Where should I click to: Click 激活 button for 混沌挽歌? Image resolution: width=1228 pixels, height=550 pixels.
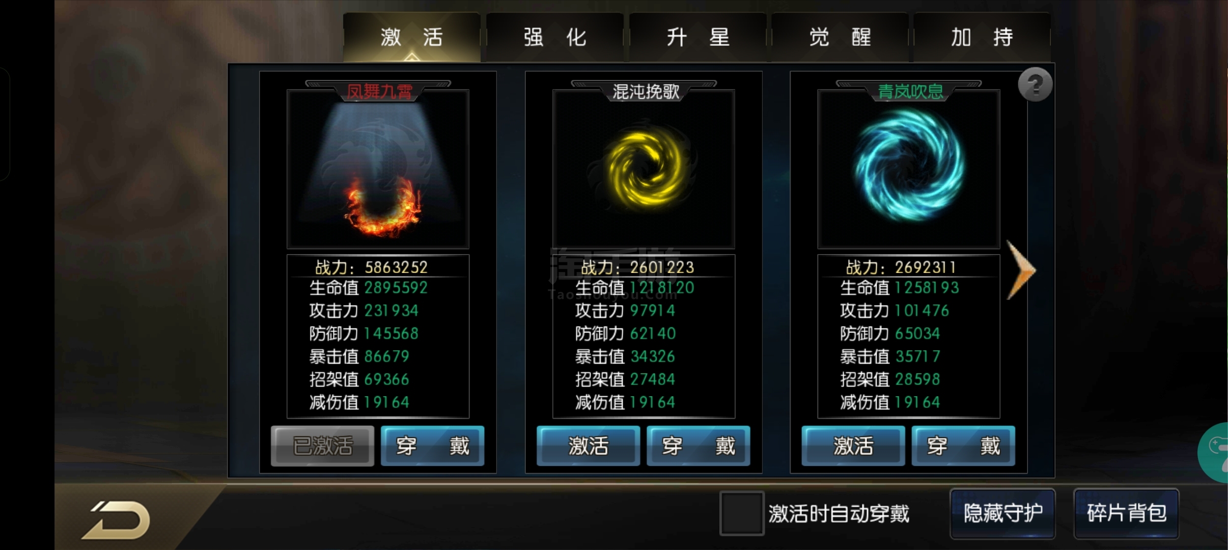coord(588,446)
